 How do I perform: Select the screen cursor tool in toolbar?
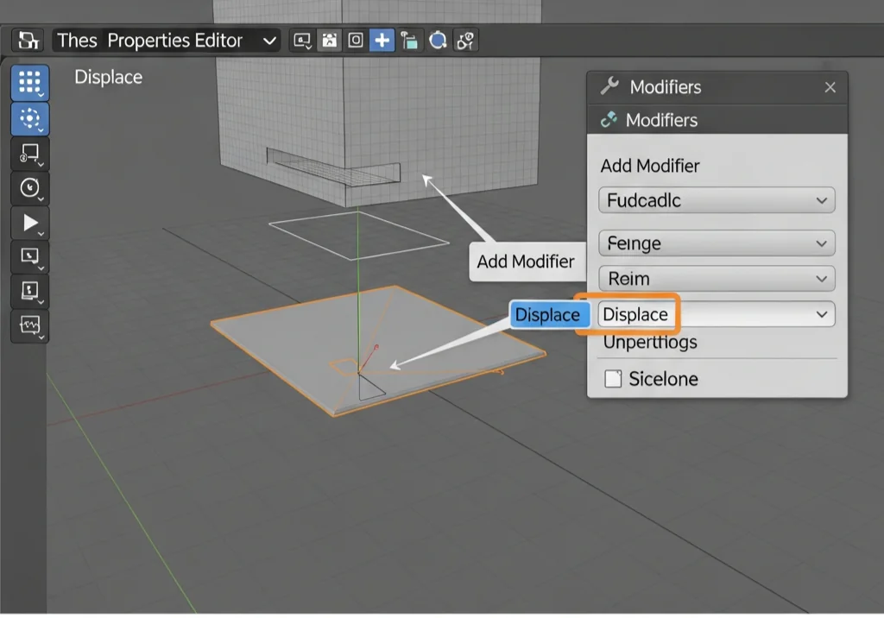[x=30, y=256]
